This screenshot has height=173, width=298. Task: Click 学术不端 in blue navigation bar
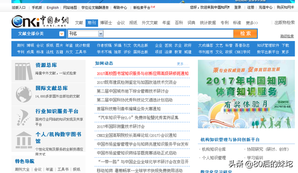[104, 52]
